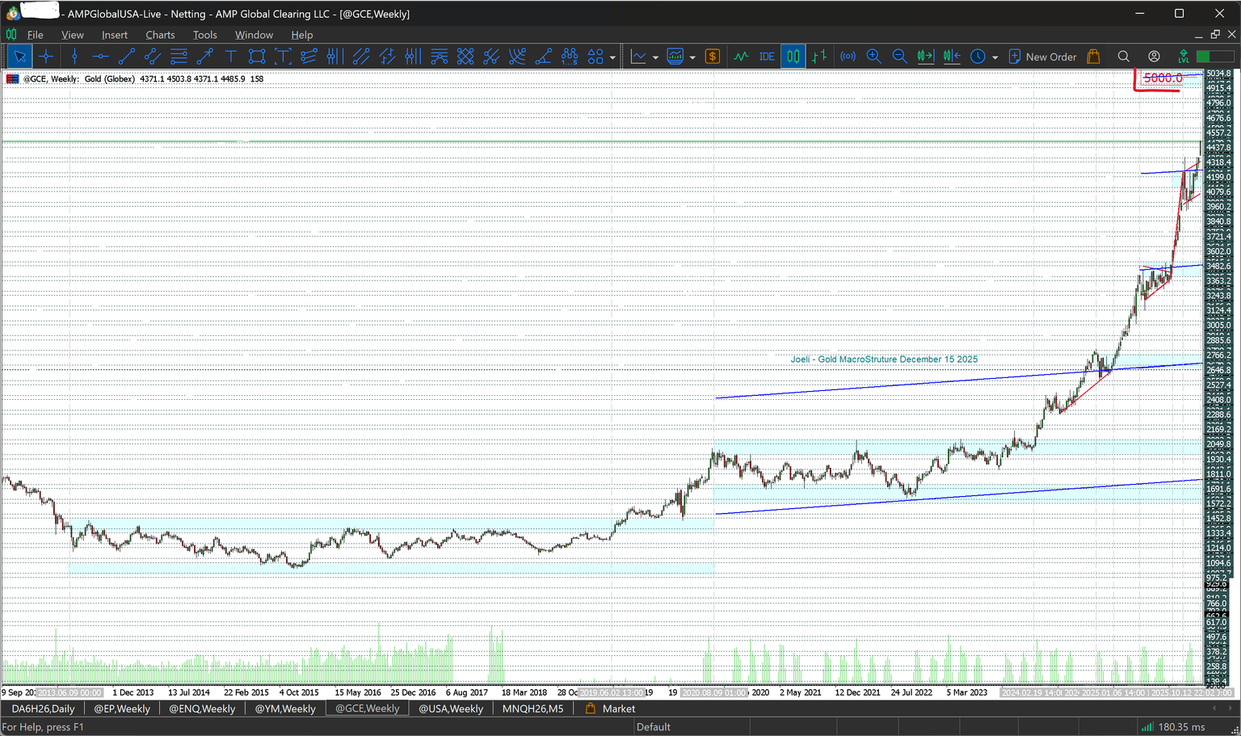Activate the crosshair tool
The width and height of the screenshot is (1241, 736).
click(46, 57)
